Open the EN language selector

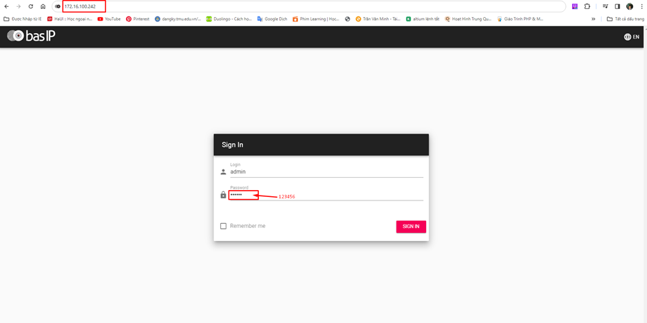[x=631, y=37]
